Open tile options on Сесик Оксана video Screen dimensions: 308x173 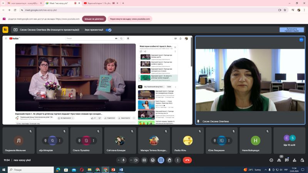pyautogui.click(x=301, y=40)
